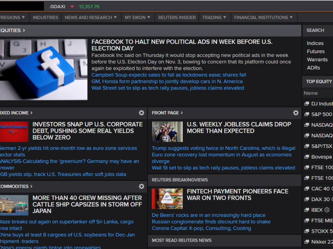Open the Front Page panel settings gear
333x249 pixels.
coord(296,113)
